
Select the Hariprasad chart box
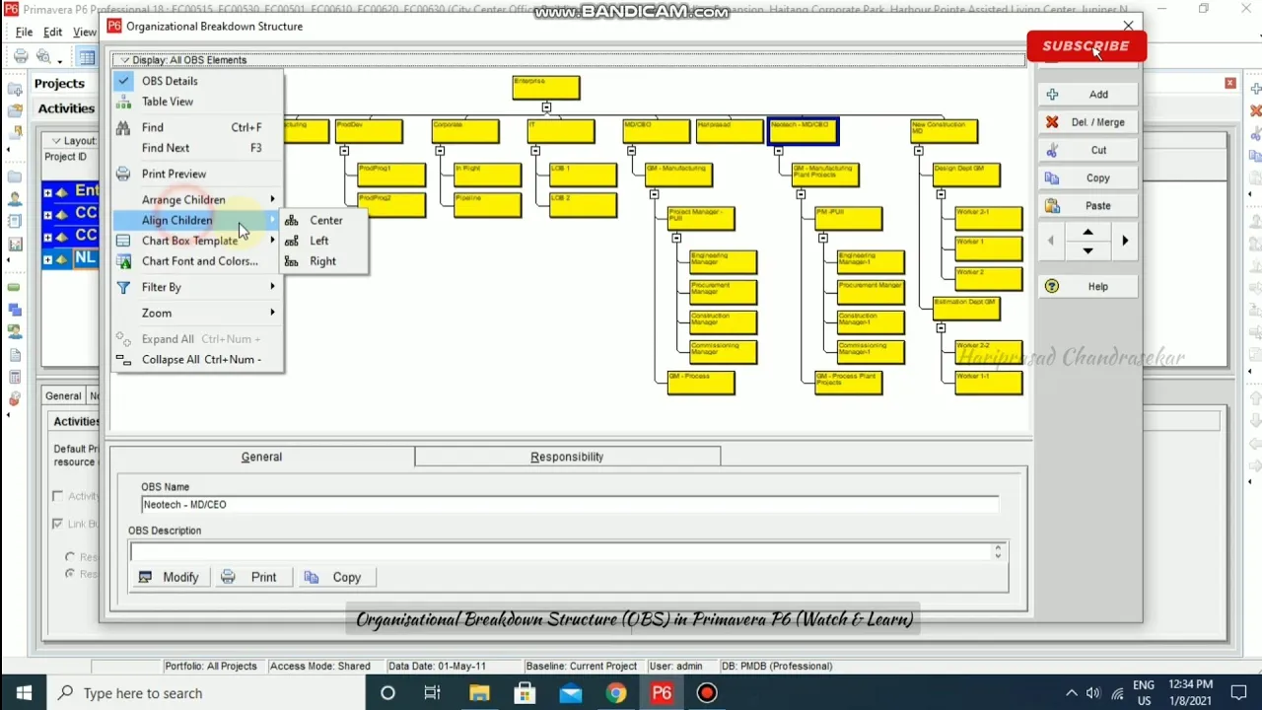[730, 131]
